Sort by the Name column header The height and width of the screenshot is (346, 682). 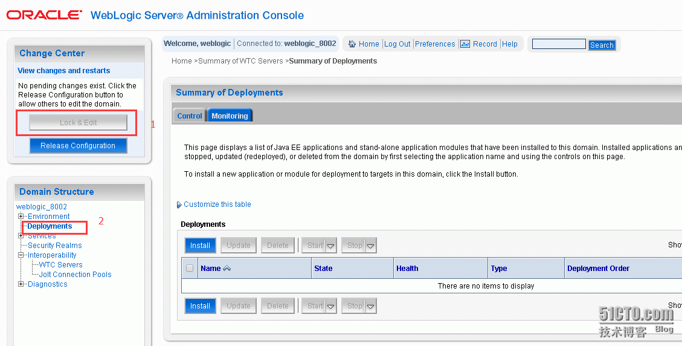[210, 269]
